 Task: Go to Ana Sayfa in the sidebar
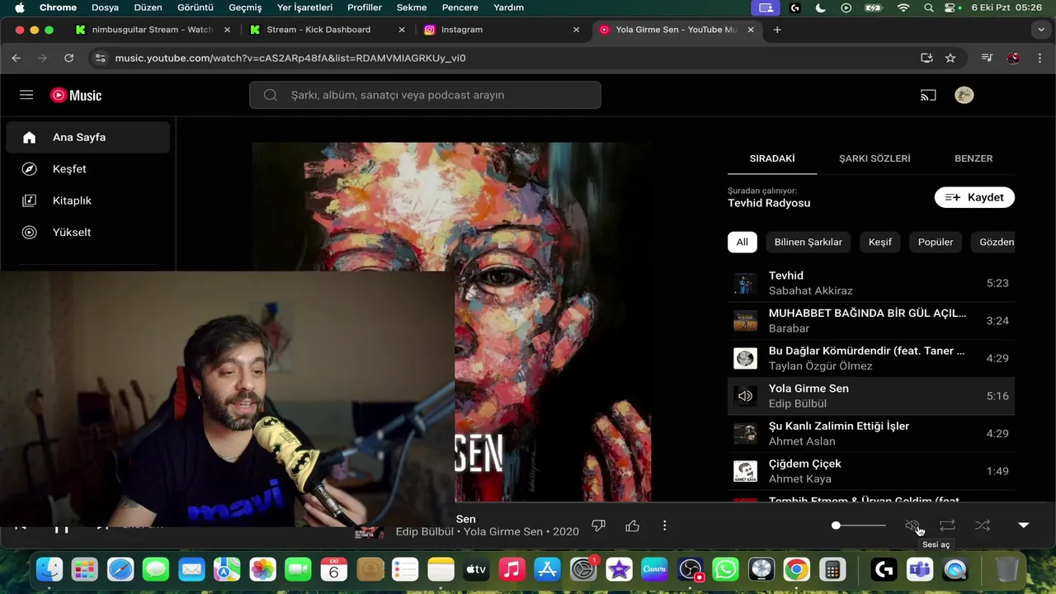[88, 137]
